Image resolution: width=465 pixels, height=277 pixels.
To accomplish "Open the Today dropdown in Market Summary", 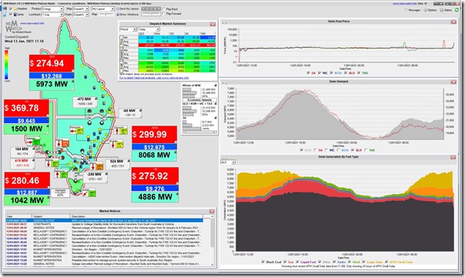I will click(x=149, y=29).
